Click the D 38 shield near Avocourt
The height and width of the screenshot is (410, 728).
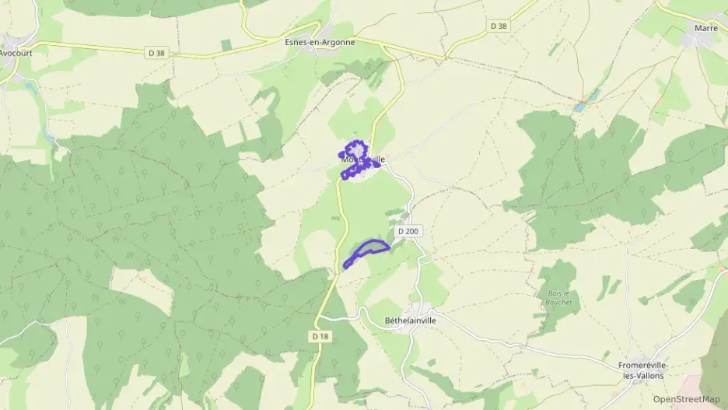point(157,53)
